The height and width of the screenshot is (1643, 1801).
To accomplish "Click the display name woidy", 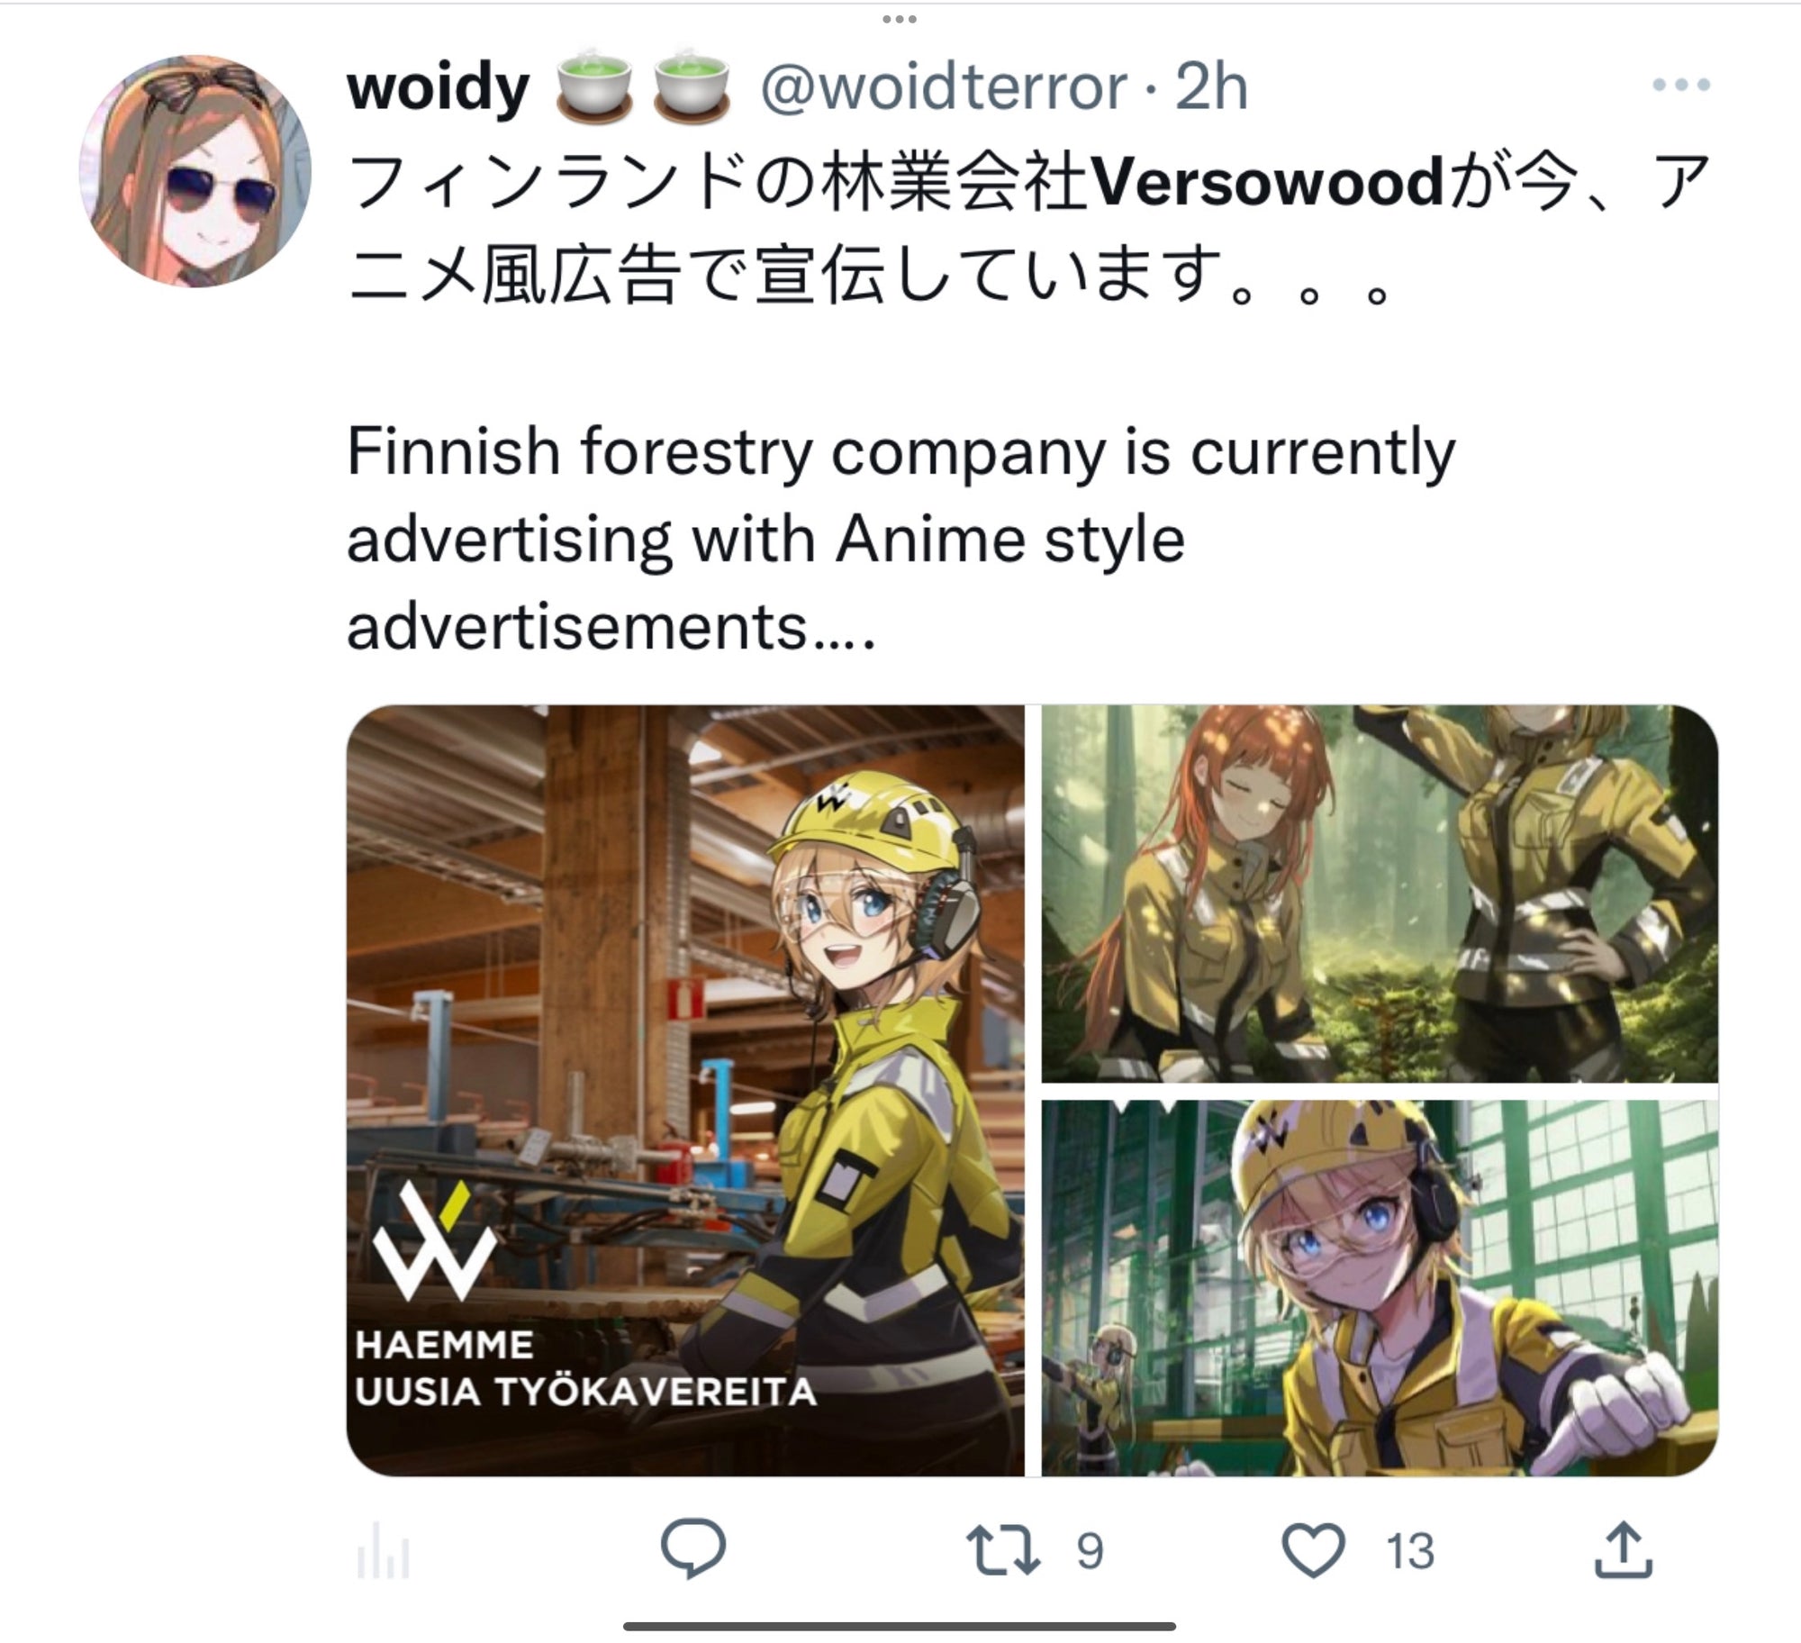I will click(x=439, y=87).
